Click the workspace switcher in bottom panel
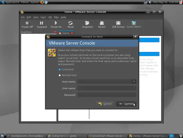The image size is (183, 138). point(171,136)
